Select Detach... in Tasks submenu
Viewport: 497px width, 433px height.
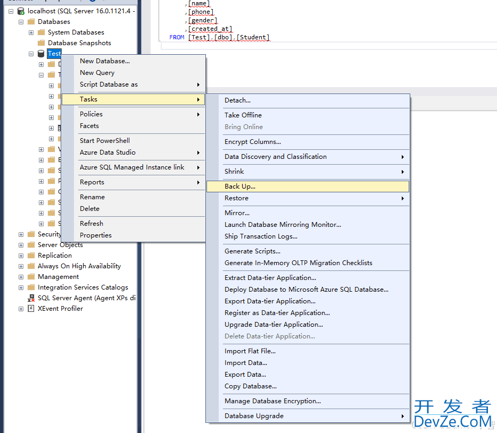[x=308, y=100]
